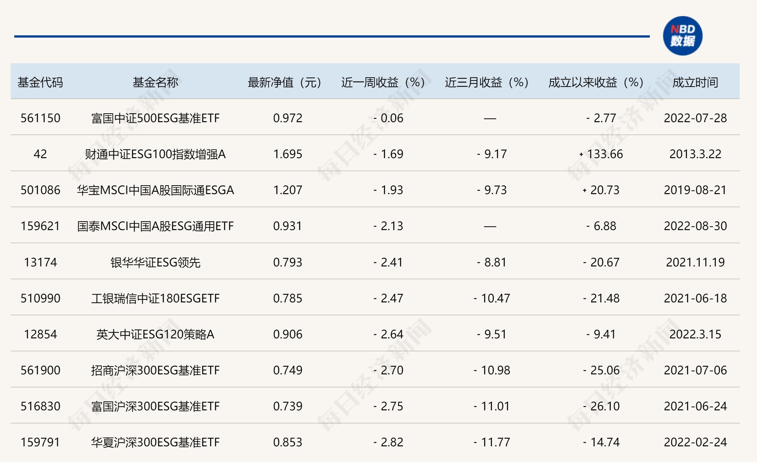Select fund code 561900
Viewport: 757px width, 462px height.
[x=40, y=370]
